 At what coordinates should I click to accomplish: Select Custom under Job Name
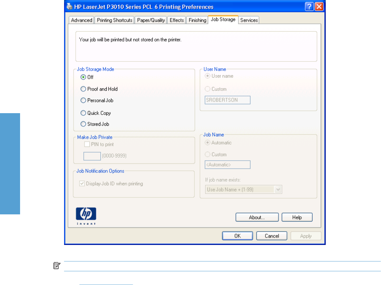(207, 155)
